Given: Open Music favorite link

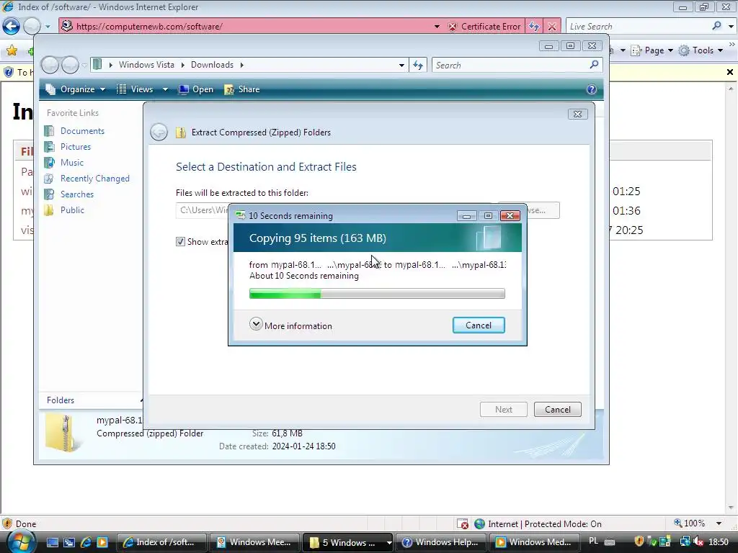Looking at the screenshot, I should 71,162.
